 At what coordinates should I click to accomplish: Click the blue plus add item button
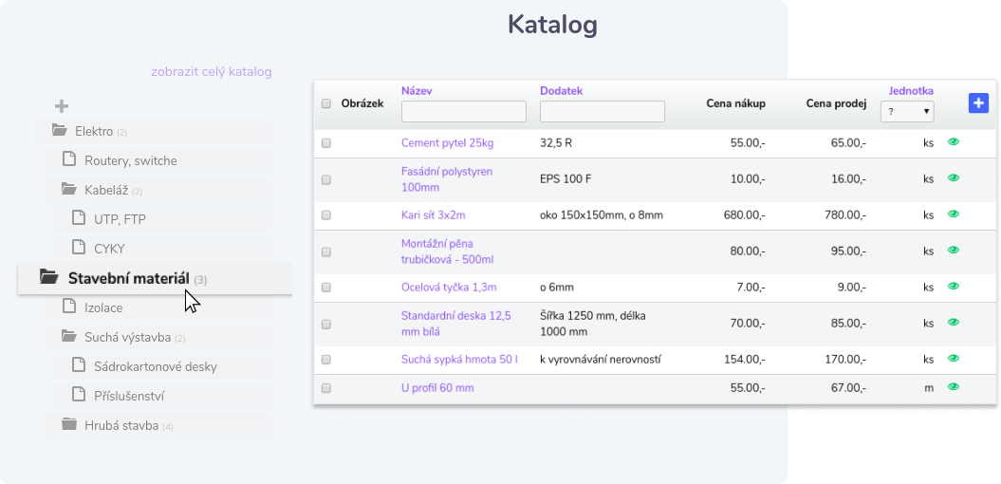pyautogui.click(x=978, y=103)
